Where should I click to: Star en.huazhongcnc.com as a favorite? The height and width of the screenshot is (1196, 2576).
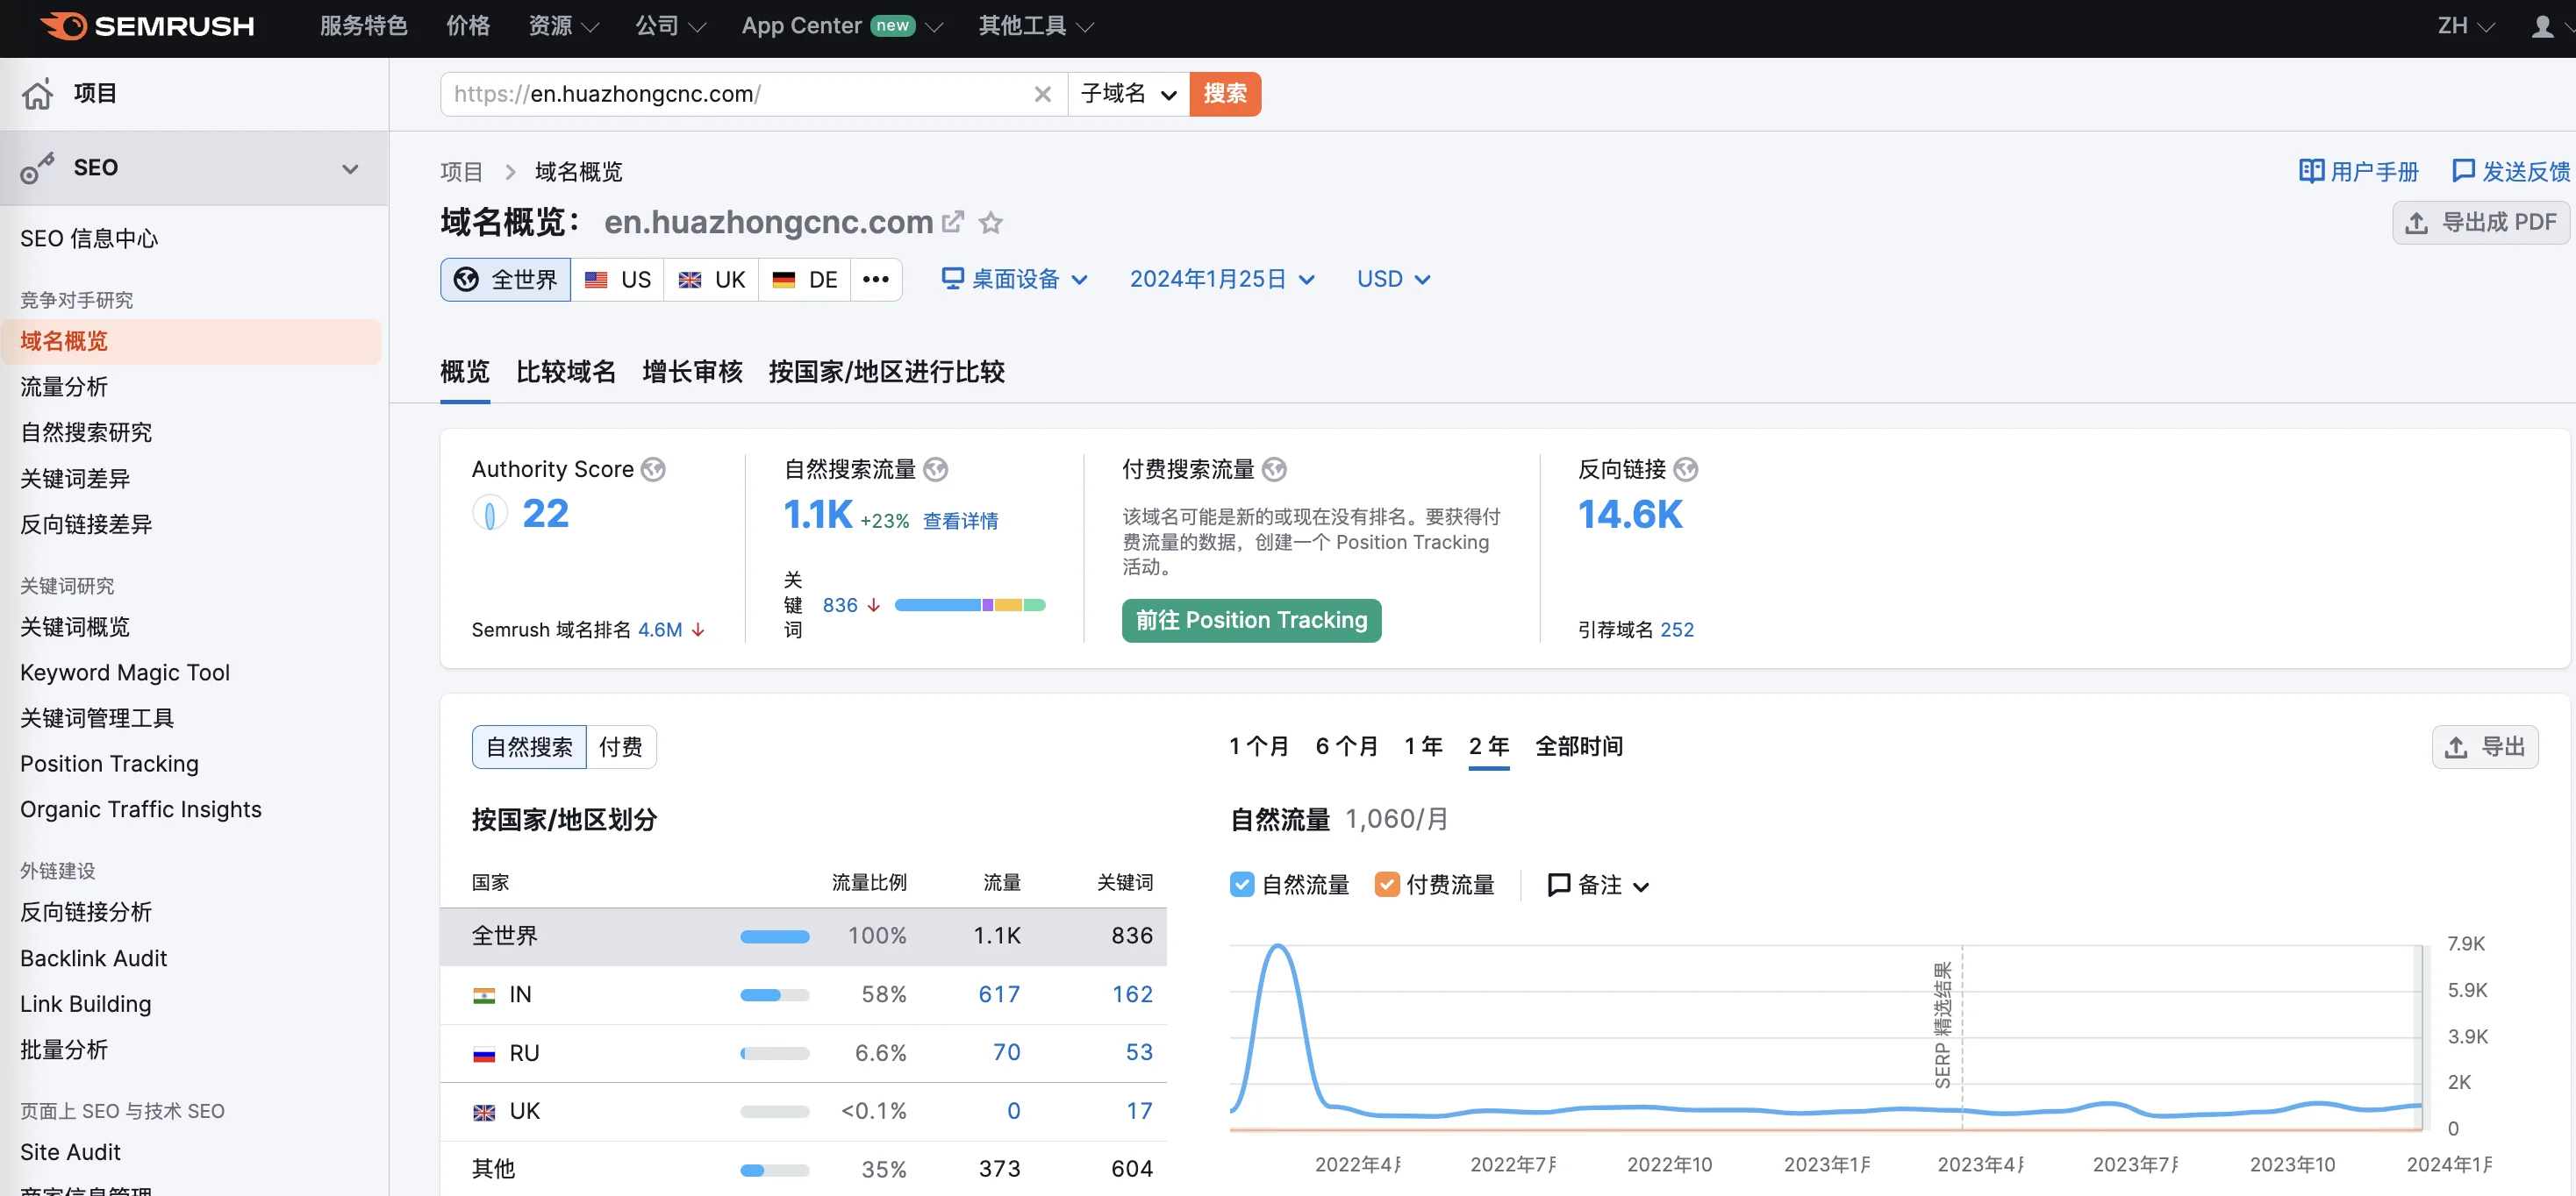[x=990, y=223]
